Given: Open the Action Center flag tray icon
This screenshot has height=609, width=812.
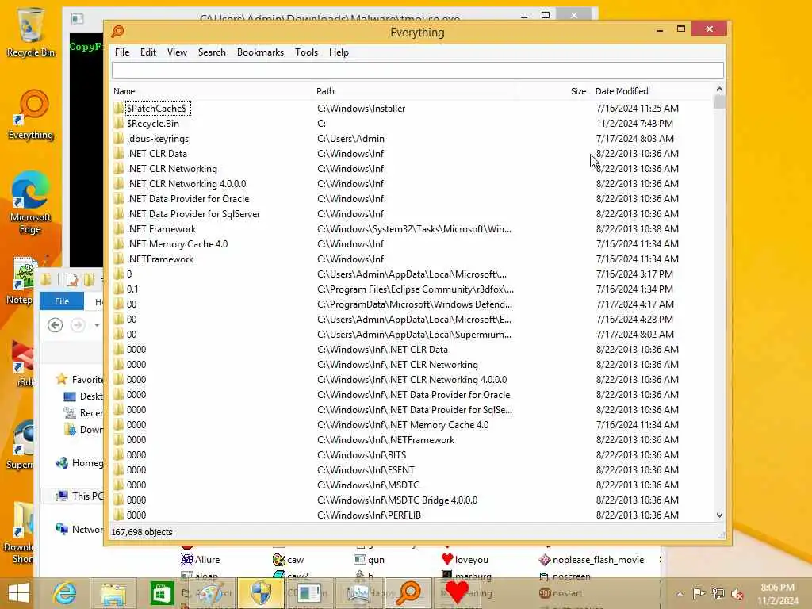Looking at the screenshot, I should 699,593.
